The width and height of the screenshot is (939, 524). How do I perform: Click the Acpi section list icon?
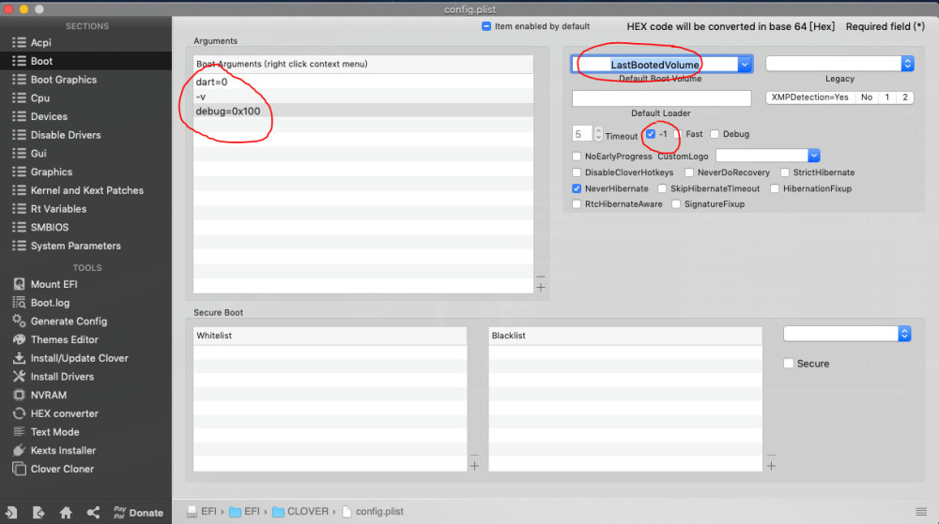coord(19,42)
